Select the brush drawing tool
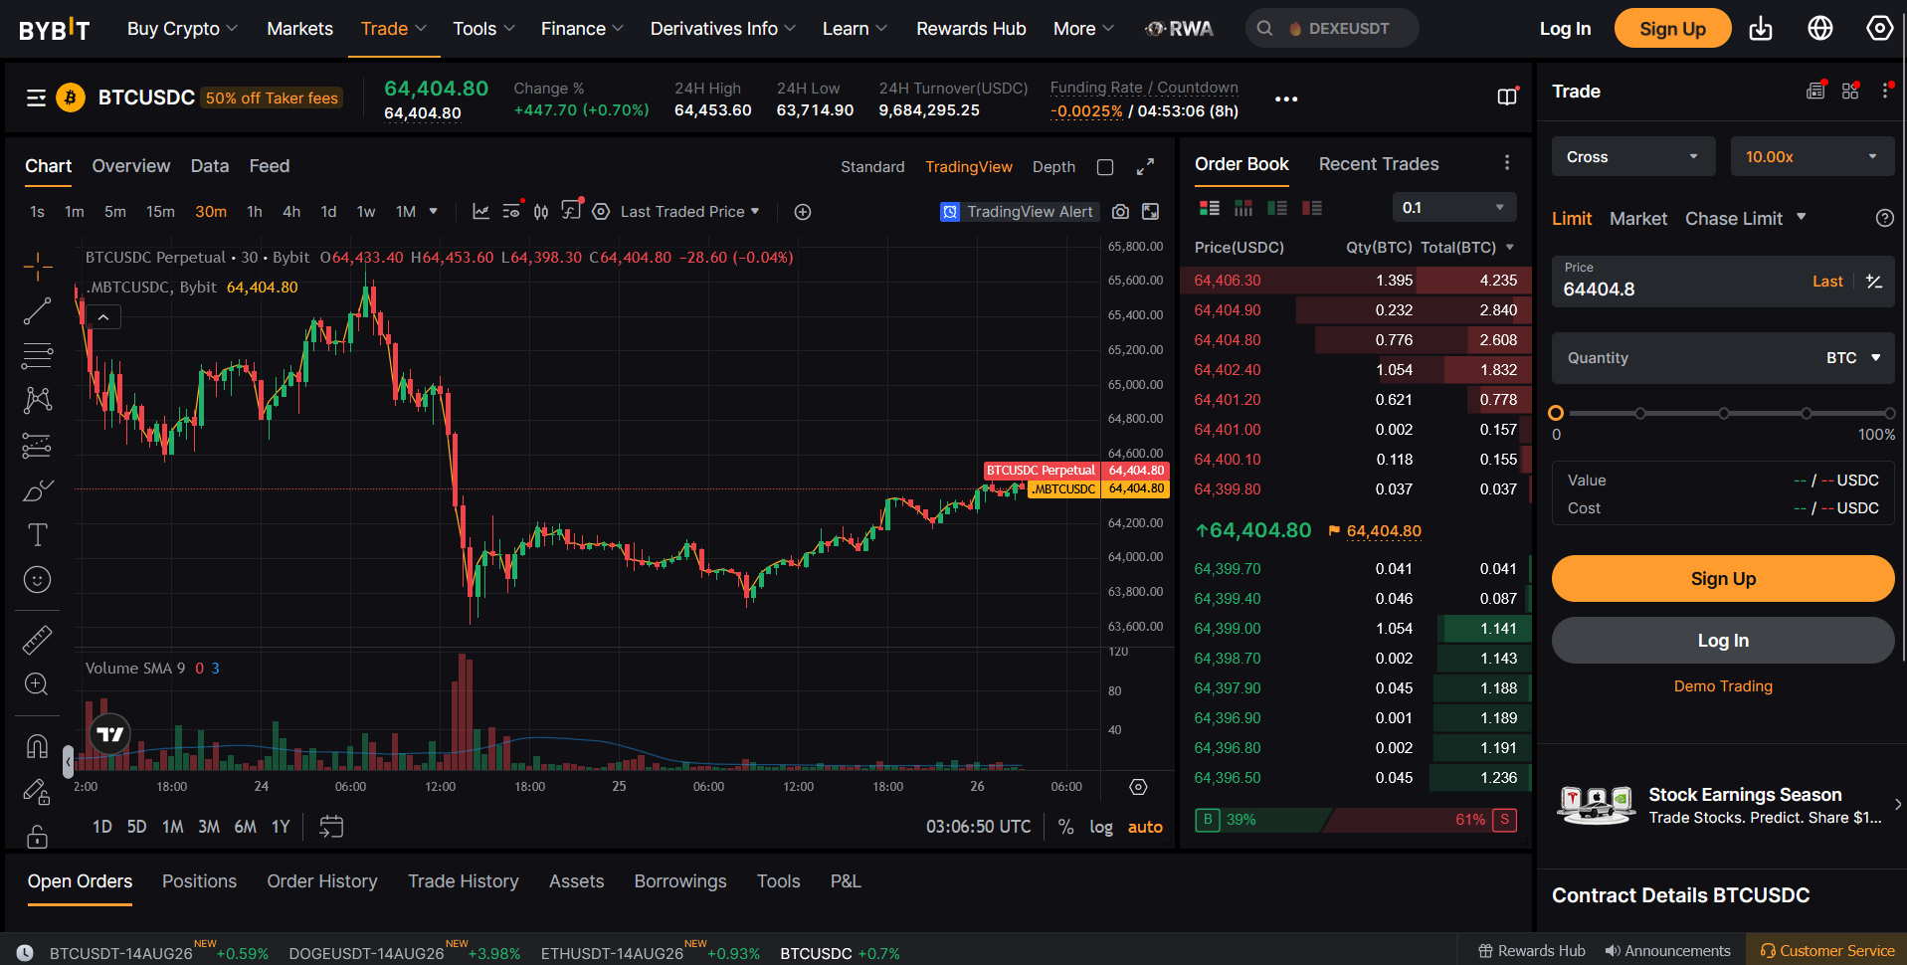The width and height of the screenshot is (1907, 965). pos(38,489)
